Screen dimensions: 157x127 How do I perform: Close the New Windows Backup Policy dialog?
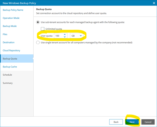(x=154, y=3)
